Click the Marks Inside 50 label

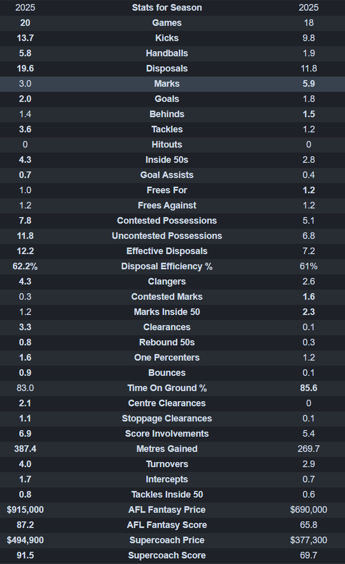pos(167,312)
